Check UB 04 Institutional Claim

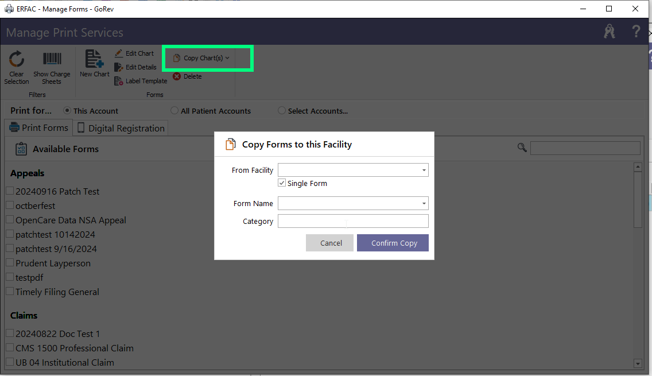click(10, 362)
